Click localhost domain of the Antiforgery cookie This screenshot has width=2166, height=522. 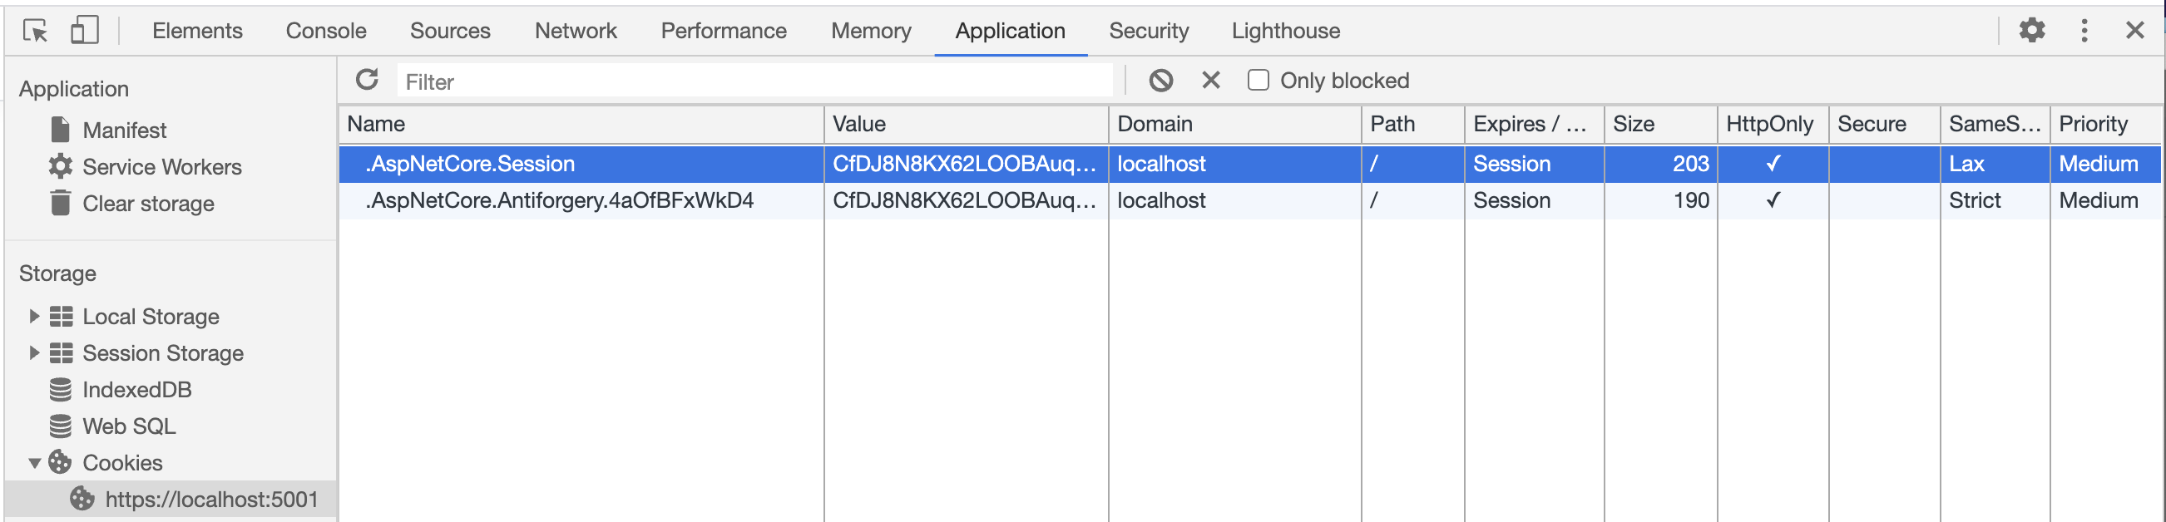[x=1160, y=201]
